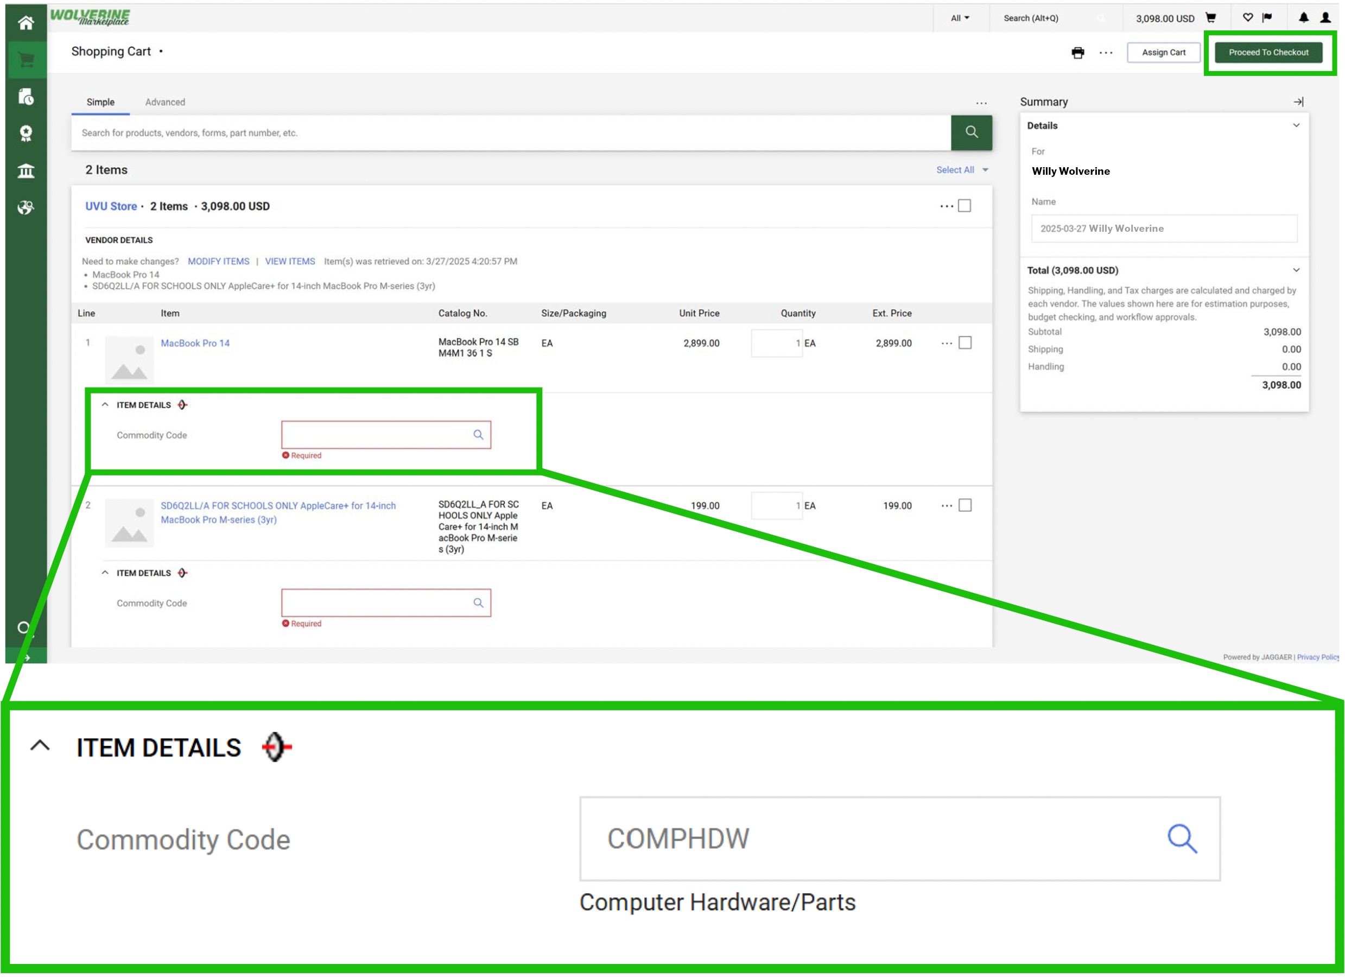This screenshot has height=977, width=1345.
Task: Click the VIEW ITEMS link
Action: tap(290, 261)
